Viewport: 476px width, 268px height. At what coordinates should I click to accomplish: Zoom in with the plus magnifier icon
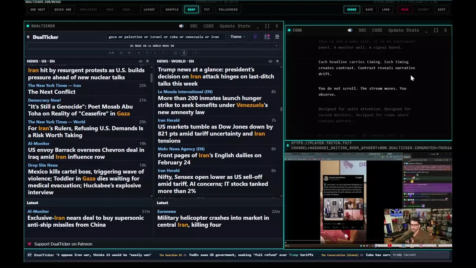[x=129, y=53]
